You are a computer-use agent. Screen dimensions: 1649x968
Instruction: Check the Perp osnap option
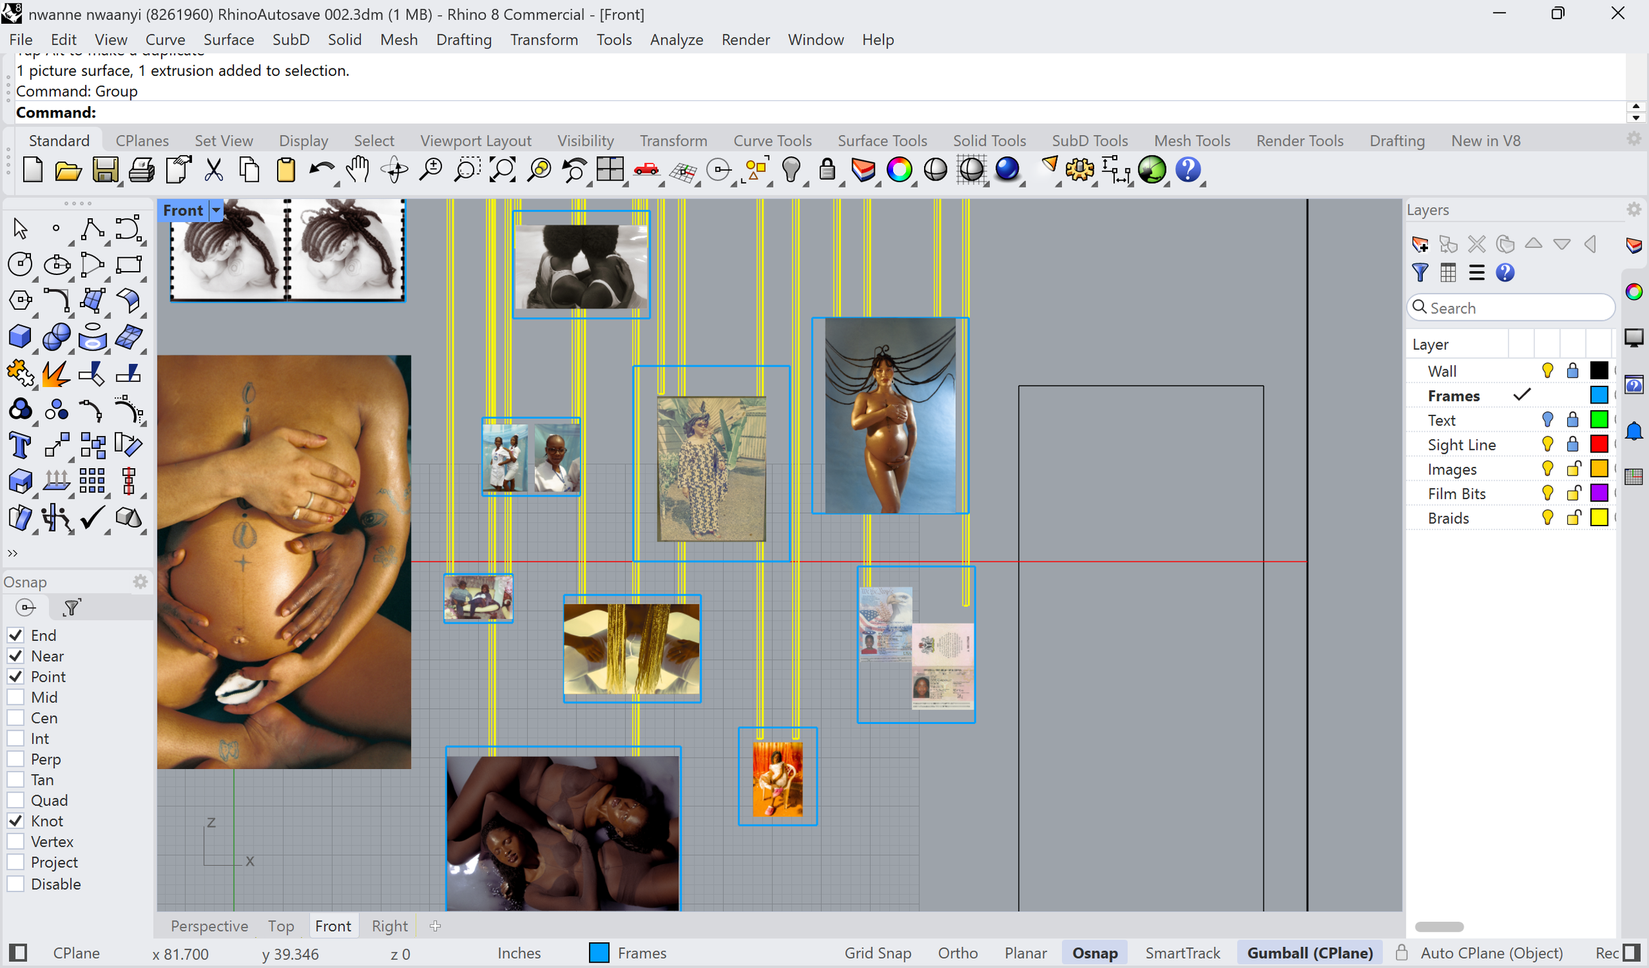[16, 760]
